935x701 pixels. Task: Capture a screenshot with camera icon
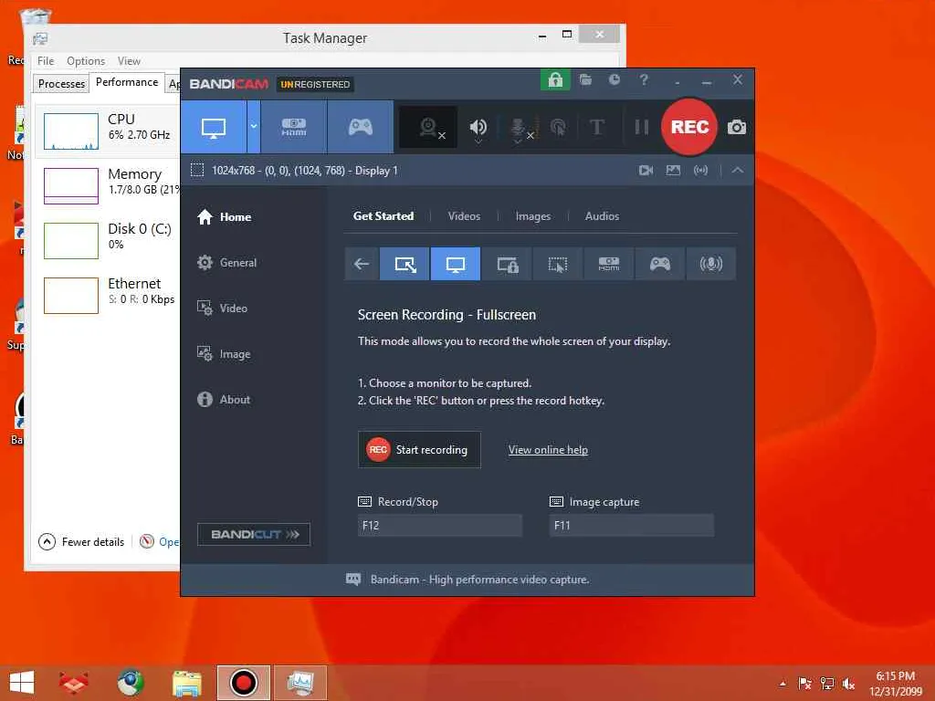[x=737, y=127]
